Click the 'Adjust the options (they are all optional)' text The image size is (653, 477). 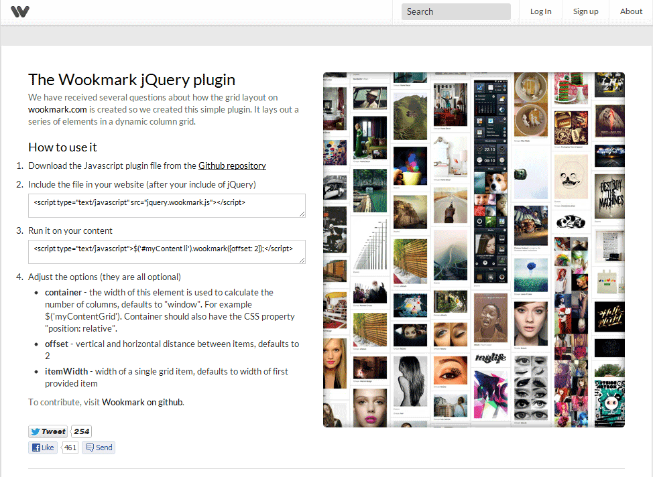pyautogui.click(x=105, y=277)
